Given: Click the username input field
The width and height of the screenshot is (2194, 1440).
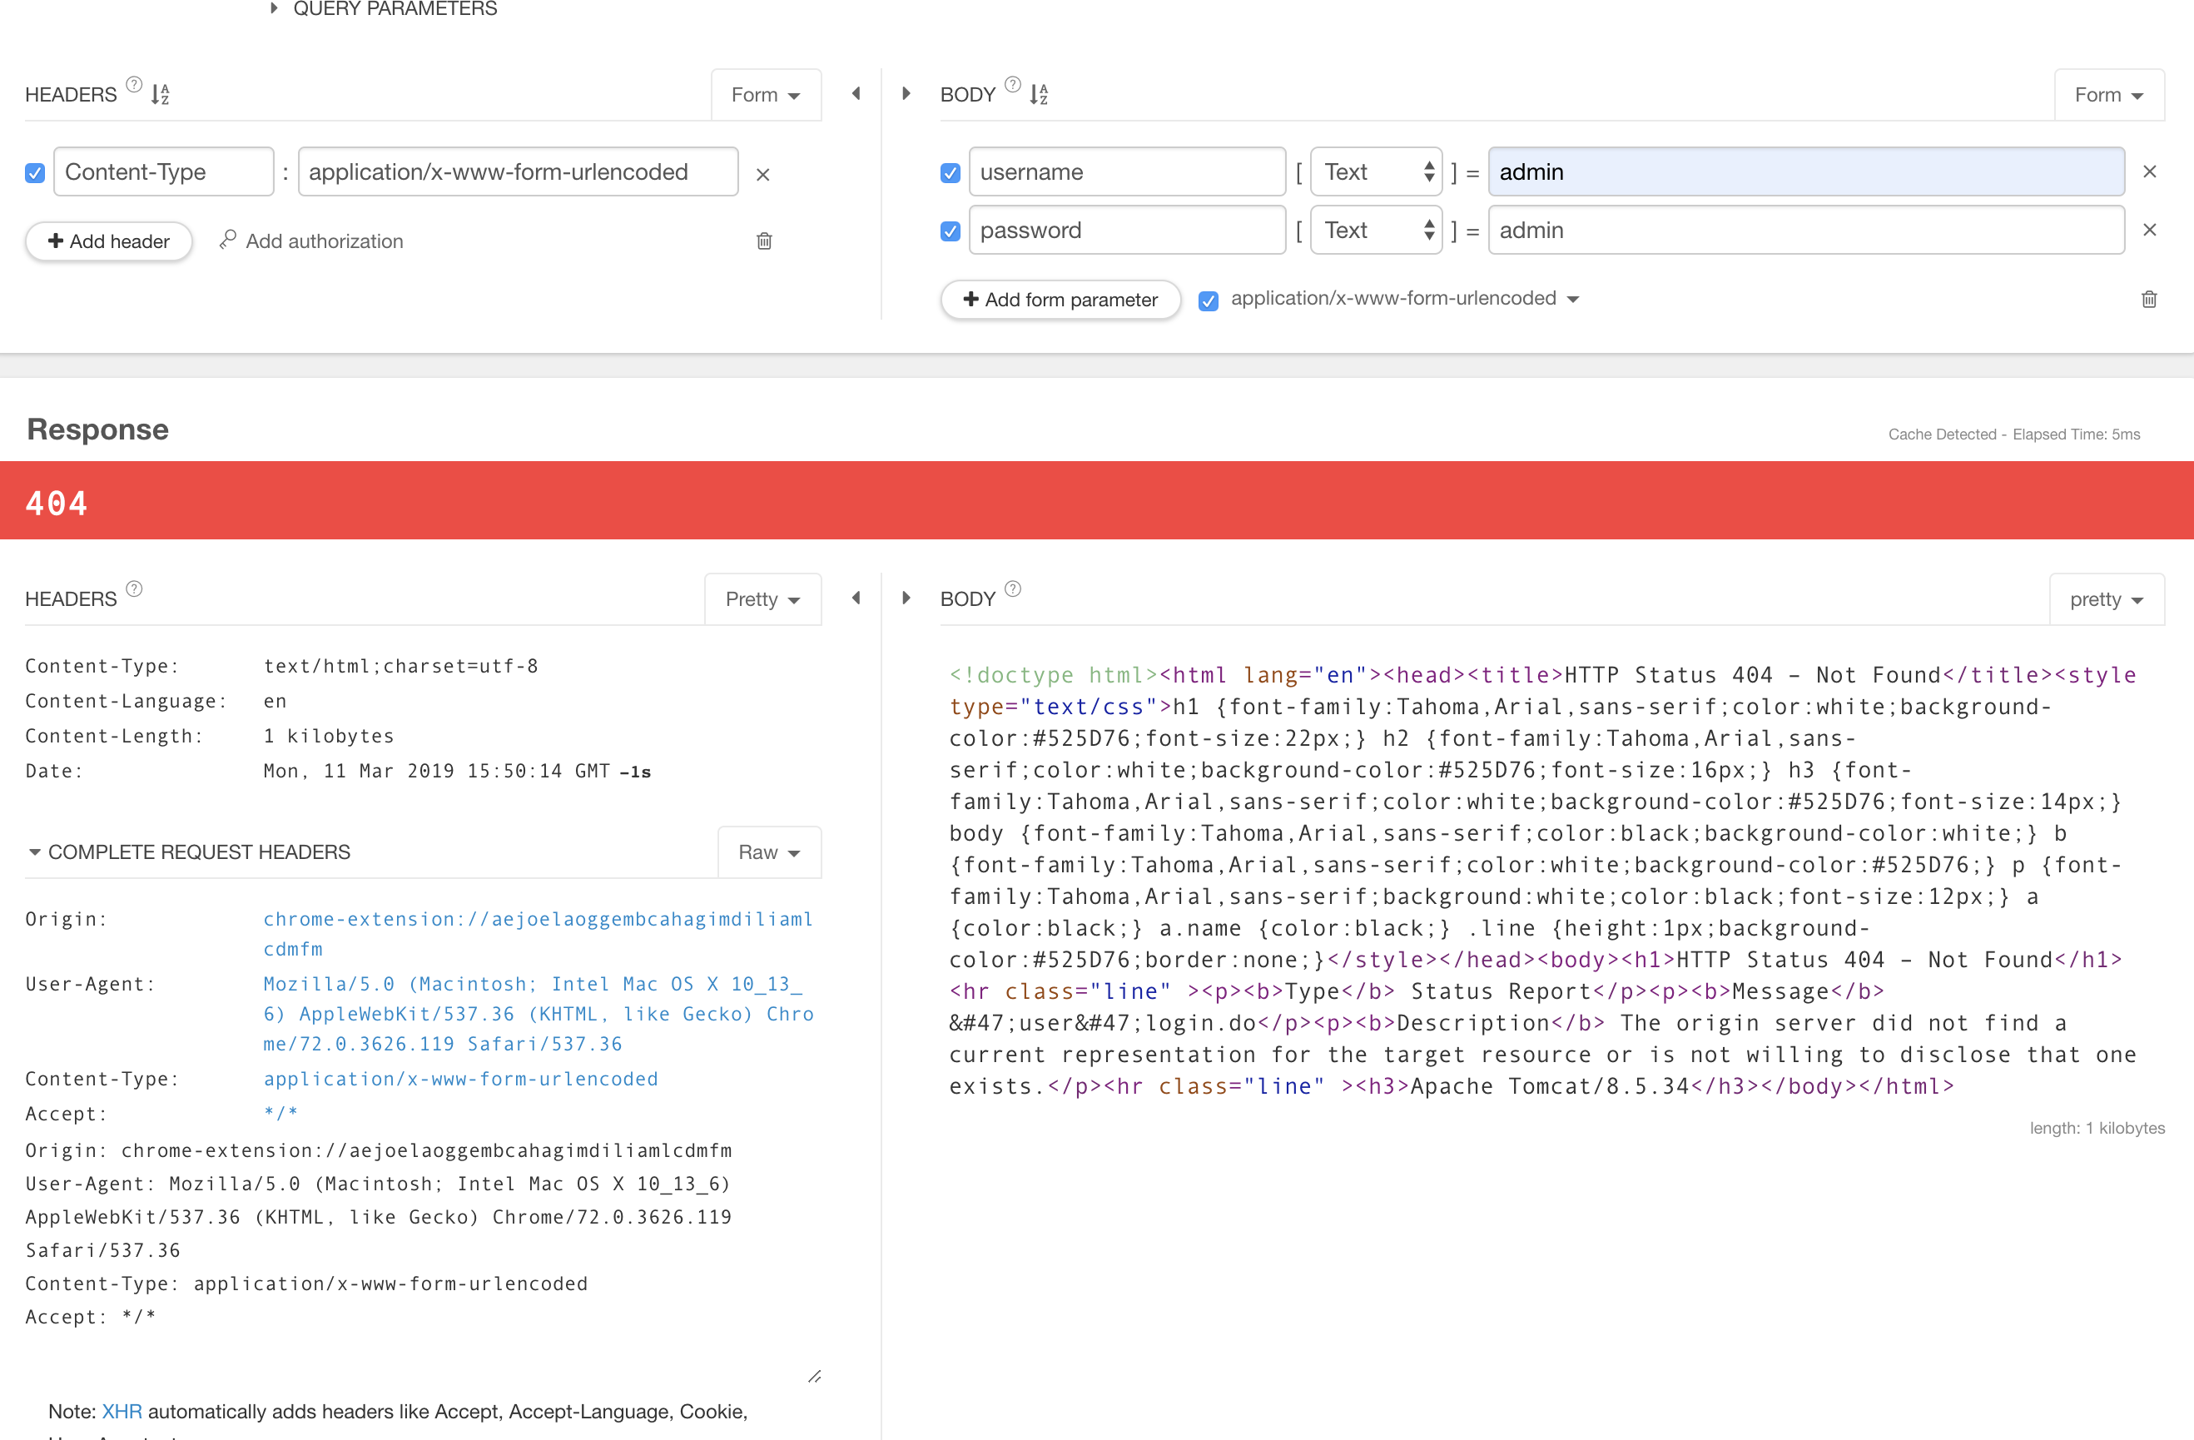Looking at the screenshot, I should [x=1125, y=174].
